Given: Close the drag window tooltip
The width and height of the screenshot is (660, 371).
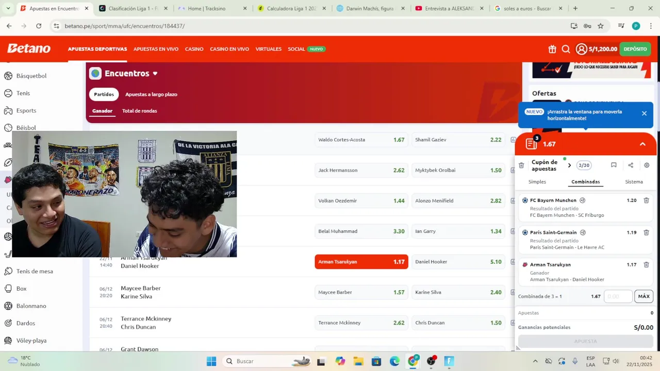Looking at the screenshot, I should 644,113.
